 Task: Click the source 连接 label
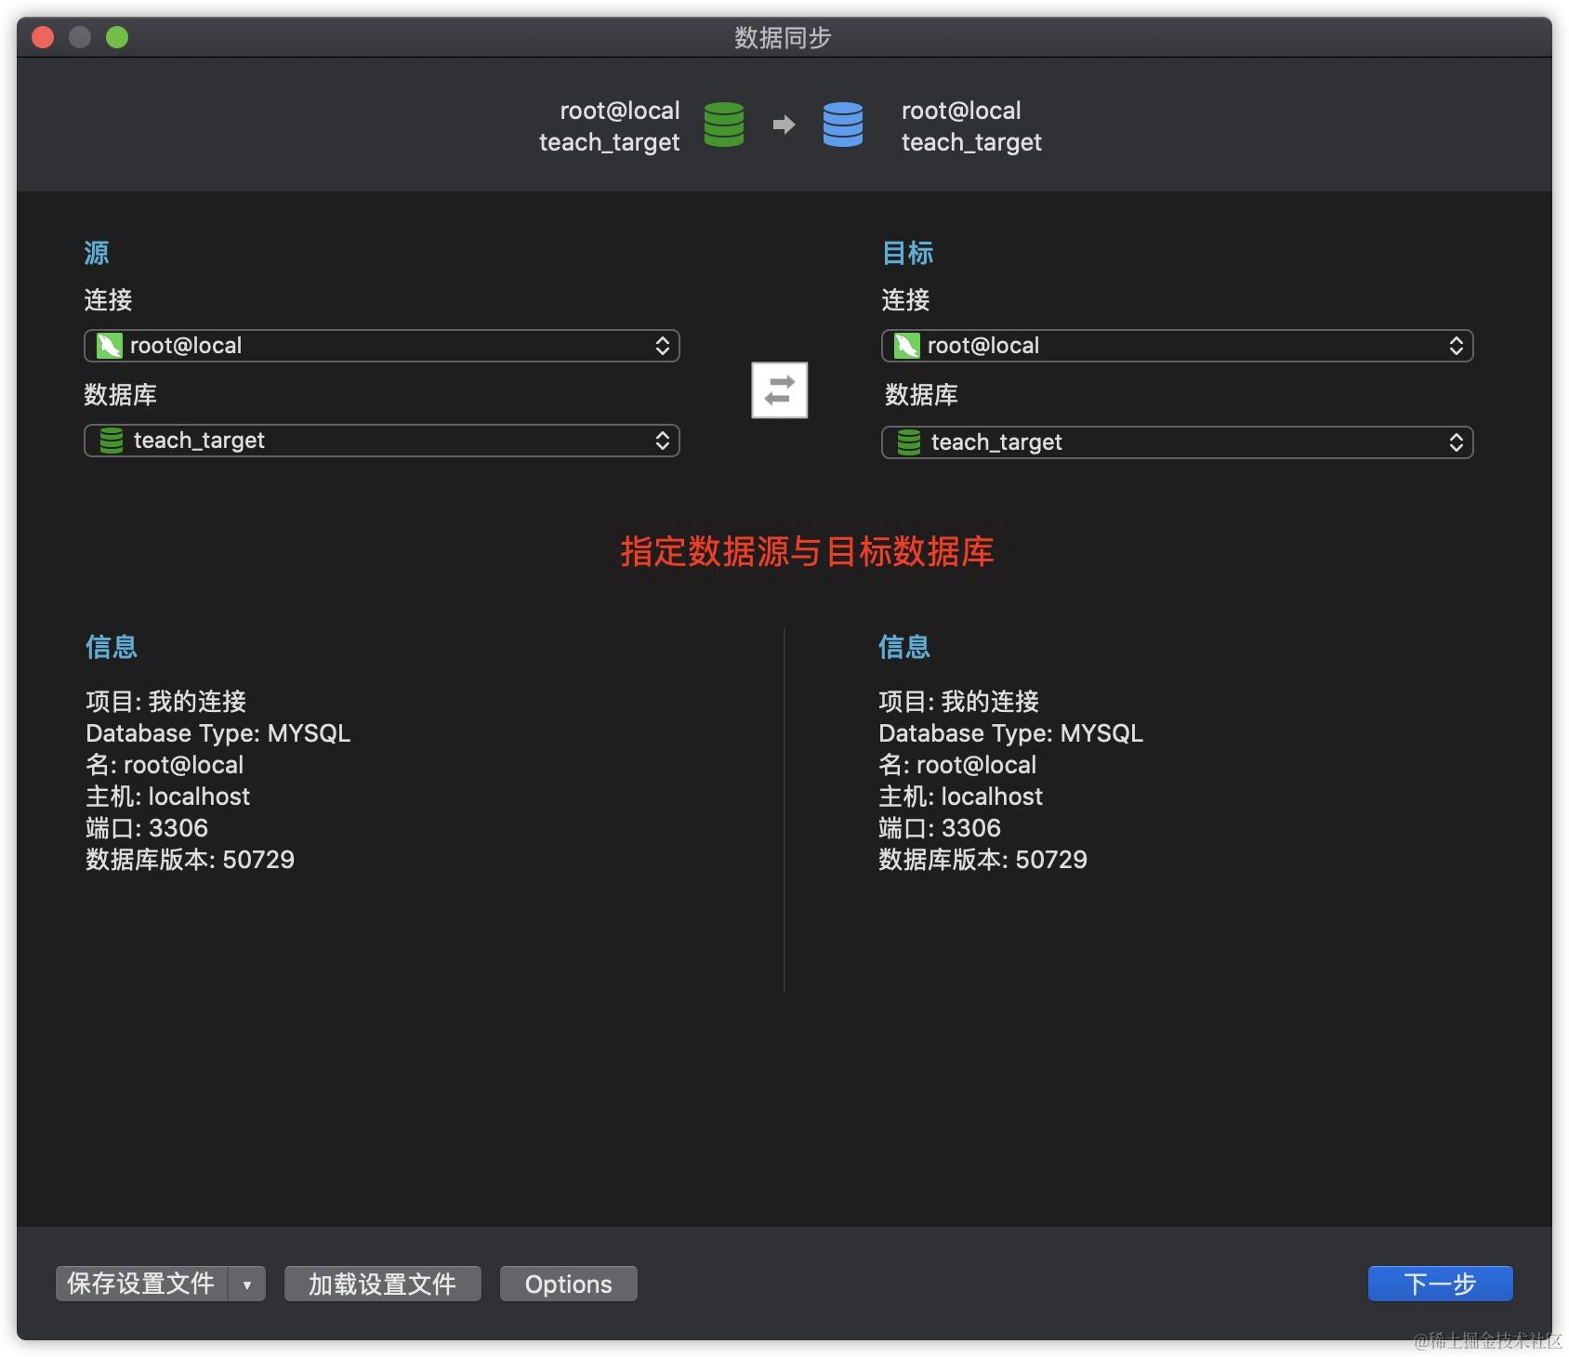coord(108,299)
